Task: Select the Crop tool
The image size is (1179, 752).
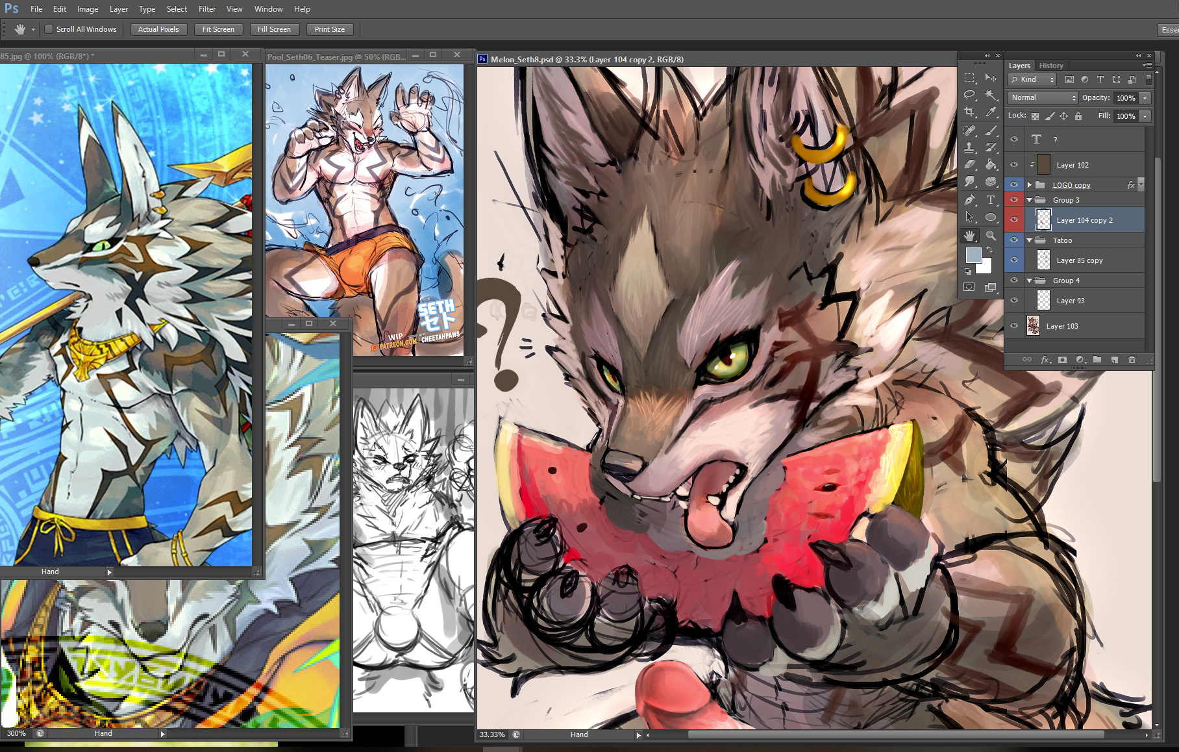Action: coord(969,112)
